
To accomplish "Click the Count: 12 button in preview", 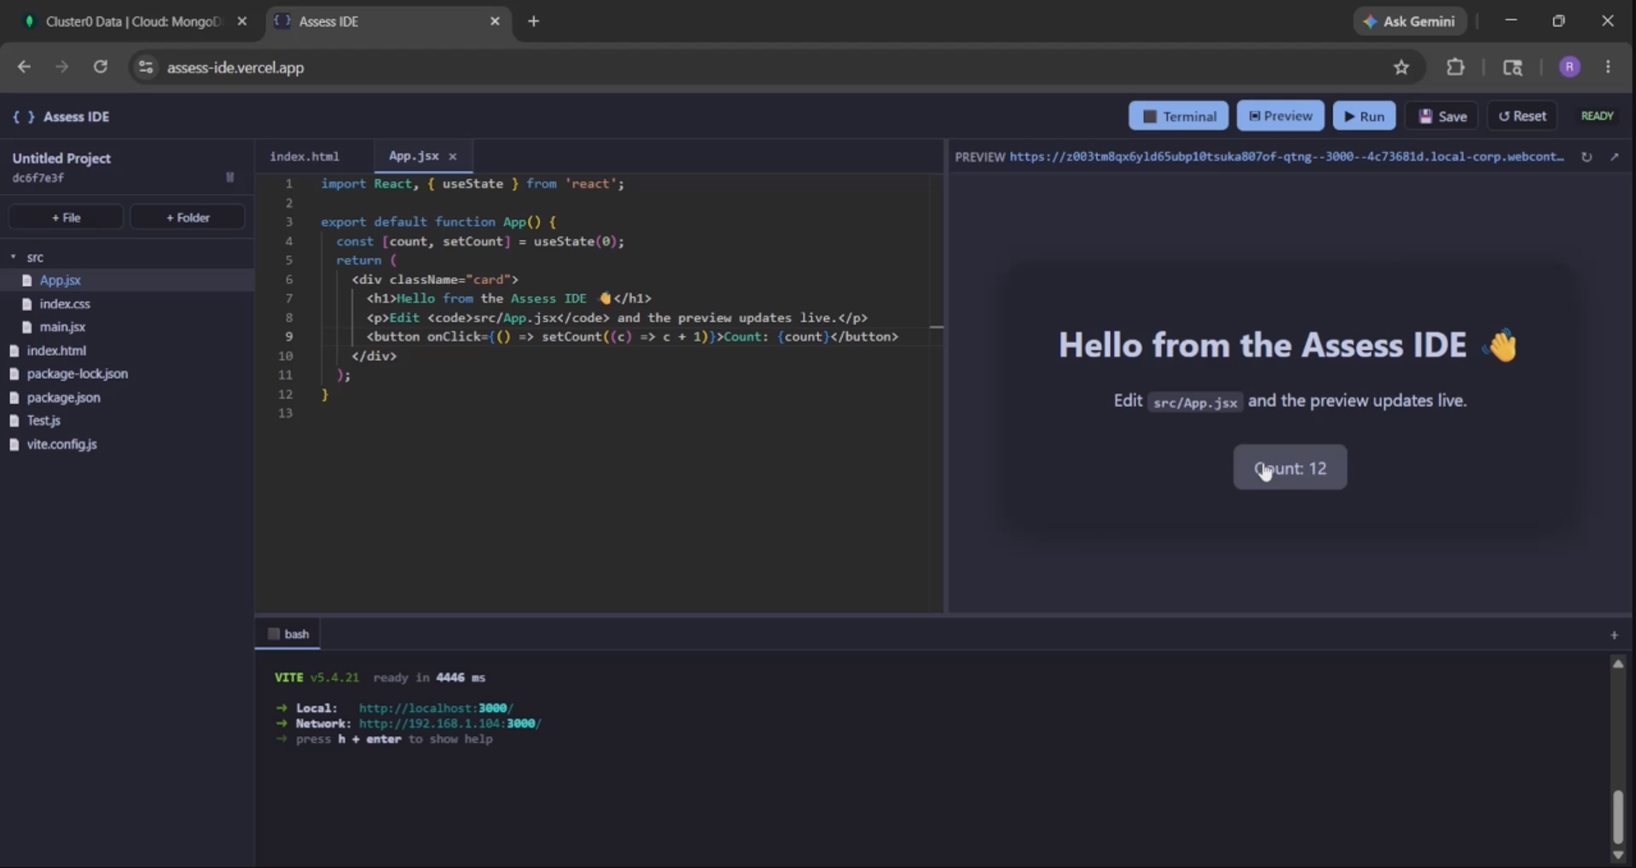I will tap(1290, 467).
